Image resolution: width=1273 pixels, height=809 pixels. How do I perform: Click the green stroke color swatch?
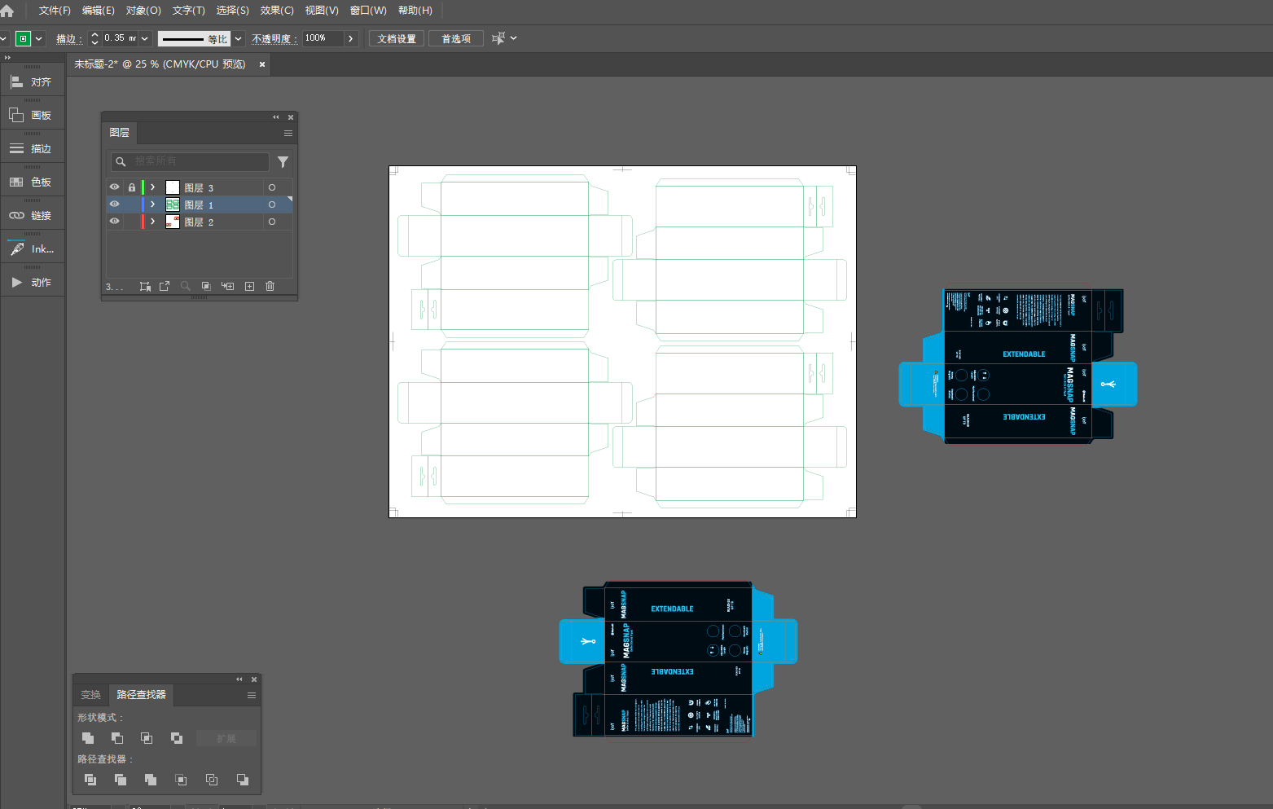24,38
